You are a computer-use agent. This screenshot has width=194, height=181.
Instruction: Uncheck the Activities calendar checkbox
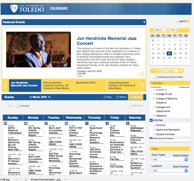pos(151,120)
